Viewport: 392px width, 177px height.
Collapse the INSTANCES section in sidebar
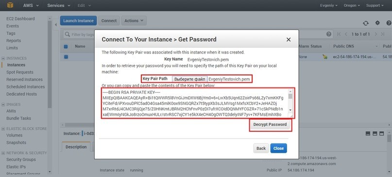pos(3,58)
